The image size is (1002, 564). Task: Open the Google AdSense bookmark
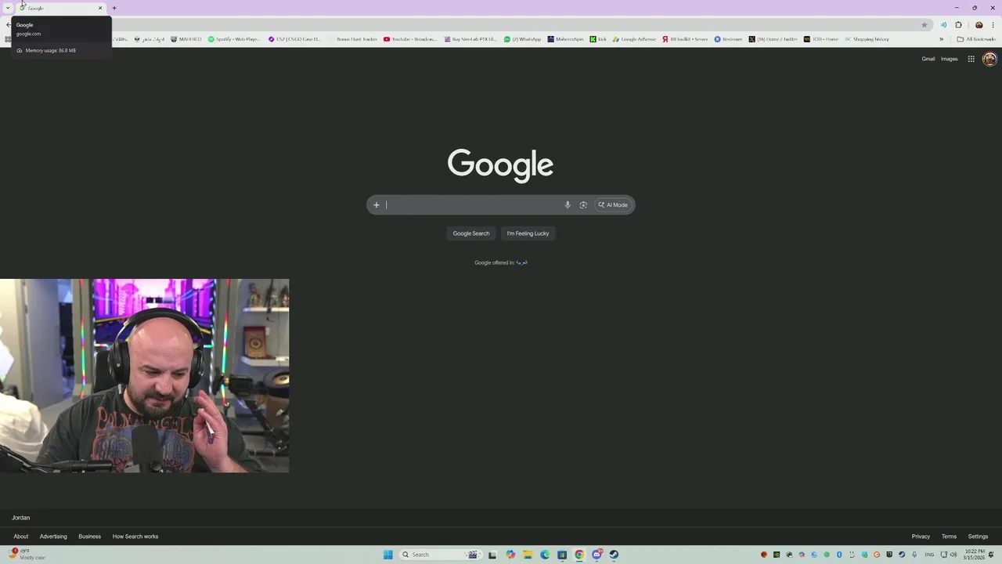634,39
